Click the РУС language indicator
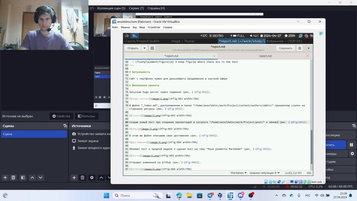This screenshot has width=357, height=201. (307, 195)
